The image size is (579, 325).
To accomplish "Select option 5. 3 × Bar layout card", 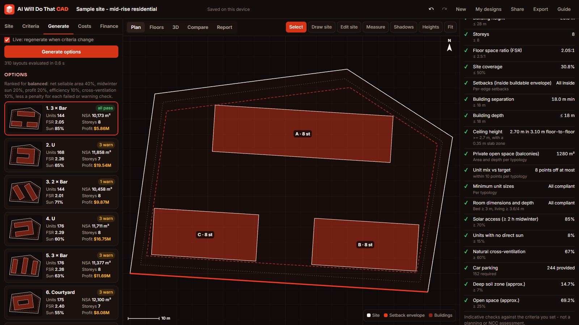I will (61, 266).
